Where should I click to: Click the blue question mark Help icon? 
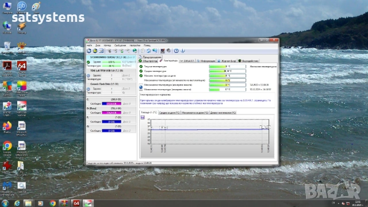pyautogui.click(x=177, y=51)
